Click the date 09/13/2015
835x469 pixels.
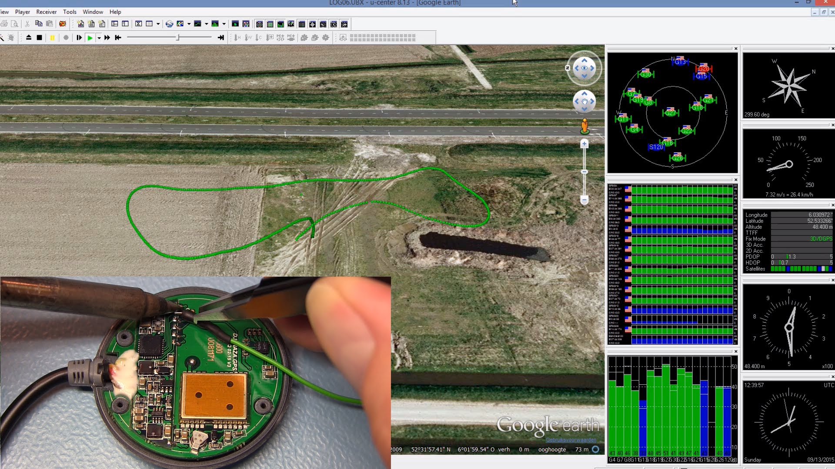tap(820, 459)
